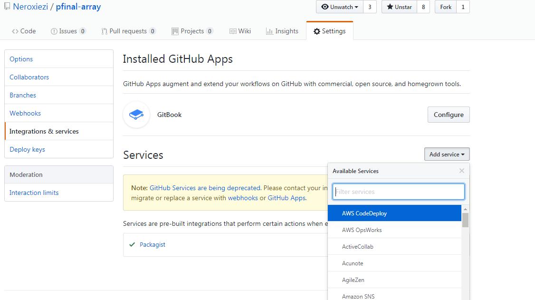This screenshot has height=300, width=535.
Task: Click the Unstar button
Action: pyautogui.click(x=399, y=7)
